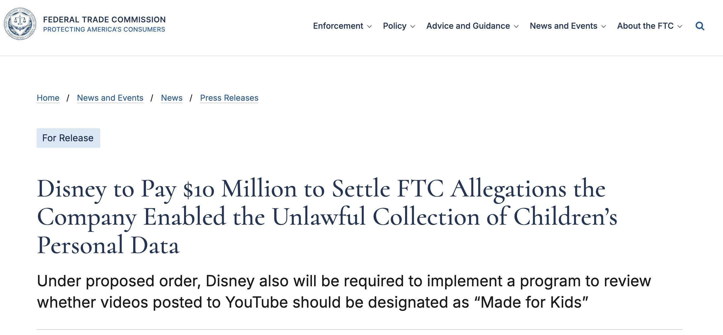Follow the News and Events breadcrumb link
The image size is (723, 335).
click(x=110, y=98)
